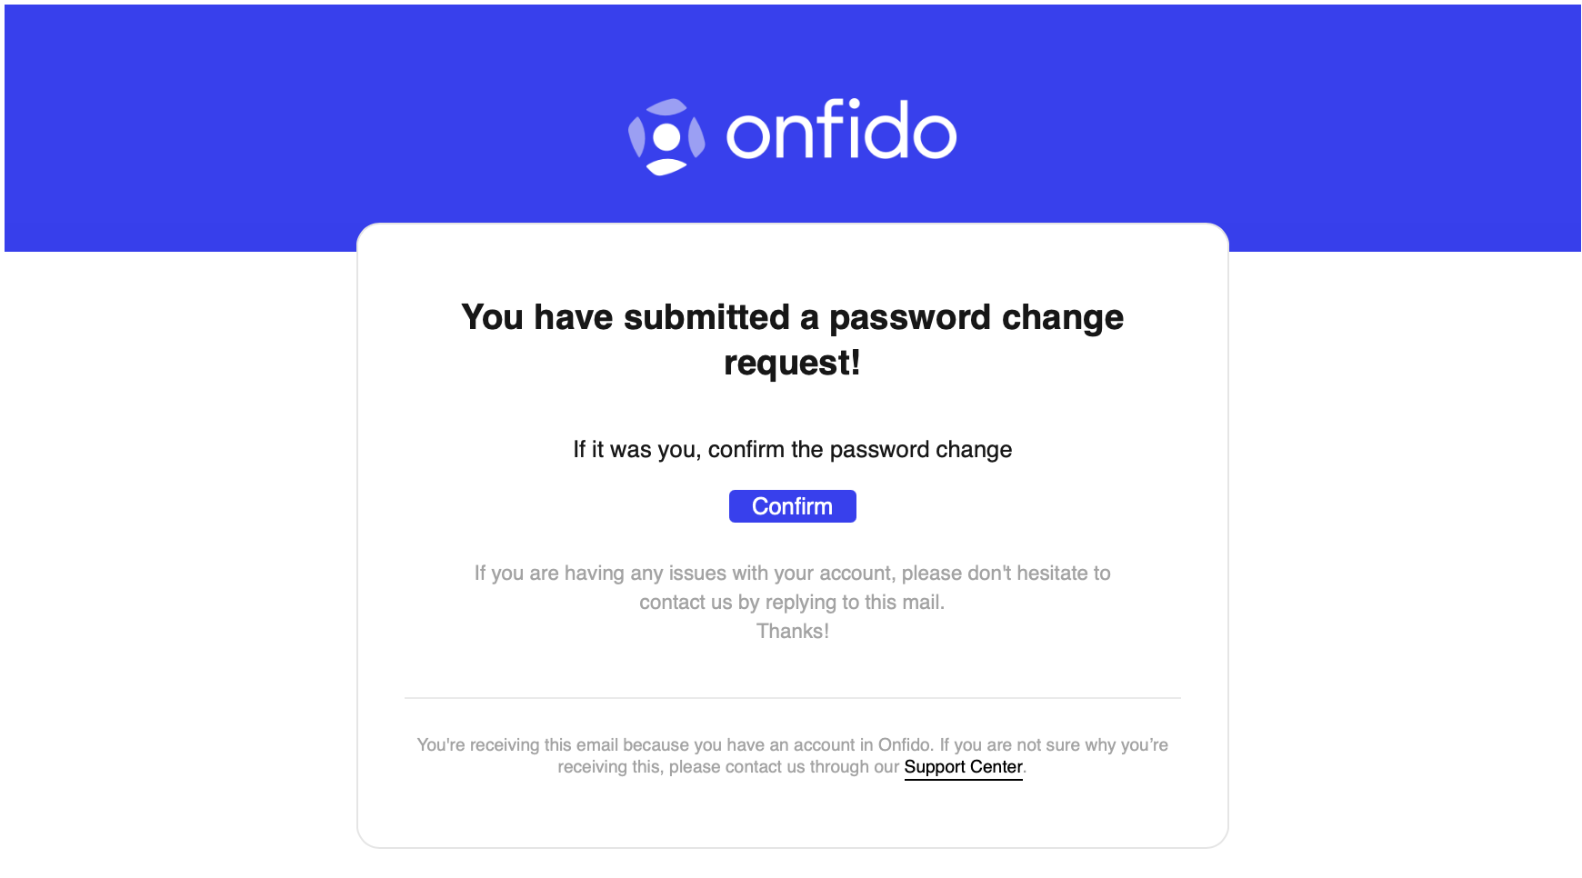Click the gray account issues paragraph

coord(792,587)
